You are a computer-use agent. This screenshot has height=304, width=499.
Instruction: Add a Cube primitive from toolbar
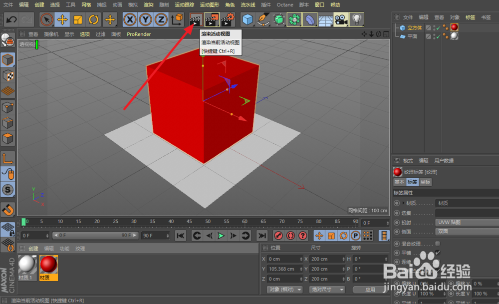tap(248, 20)
